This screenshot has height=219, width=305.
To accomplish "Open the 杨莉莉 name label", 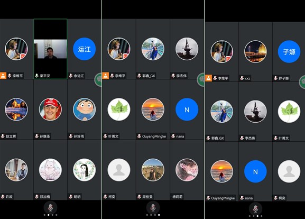I will [178, 197].
